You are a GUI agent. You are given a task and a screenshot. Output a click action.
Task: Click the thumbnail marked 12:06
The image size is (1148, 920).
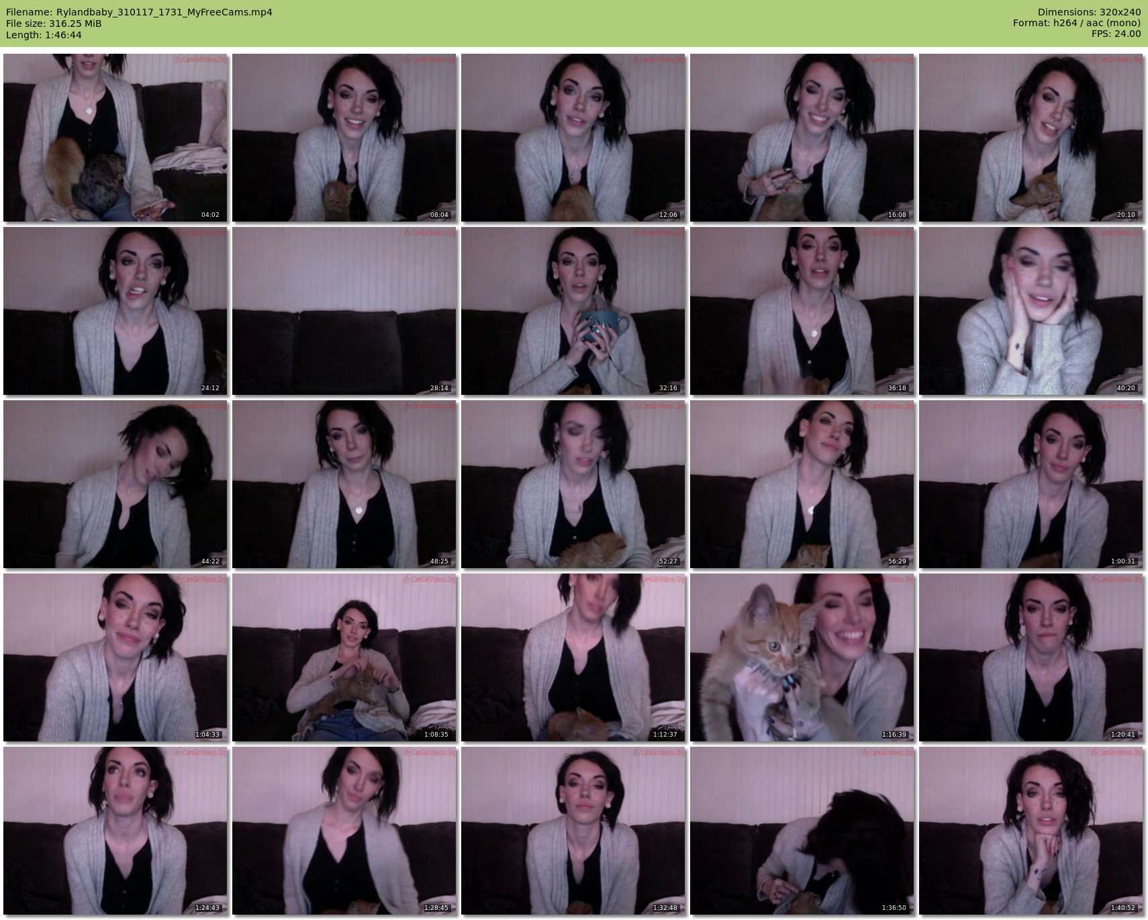(573, 138)
